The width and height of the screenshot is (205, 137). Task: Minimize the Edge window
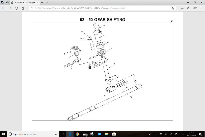click(188, 2)
